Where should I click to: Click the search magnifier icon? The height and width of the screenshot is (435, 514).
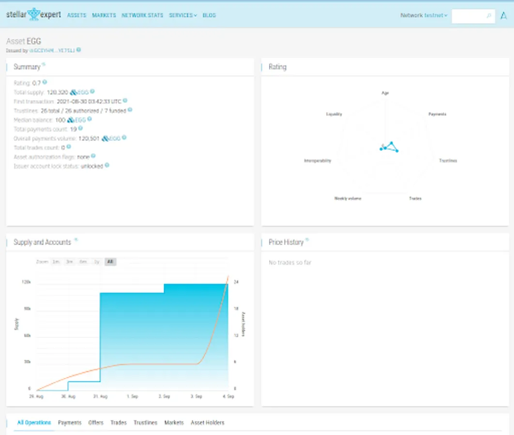point(489,15)
